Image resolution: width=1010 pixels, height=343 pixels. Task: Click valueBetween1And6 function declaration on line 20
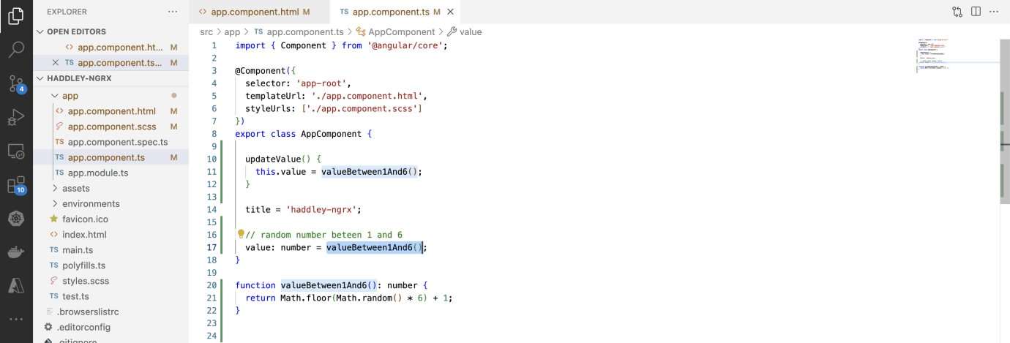click(x=323, y=285)
